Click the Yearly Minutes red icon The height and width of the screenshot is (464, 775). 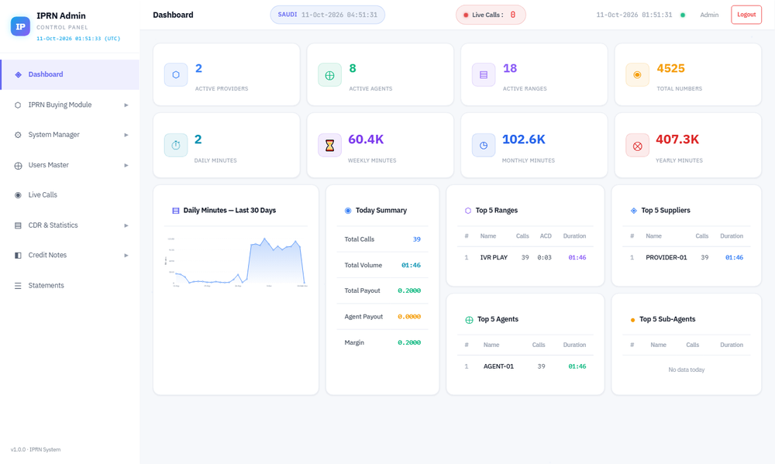(x=637, y=146)
